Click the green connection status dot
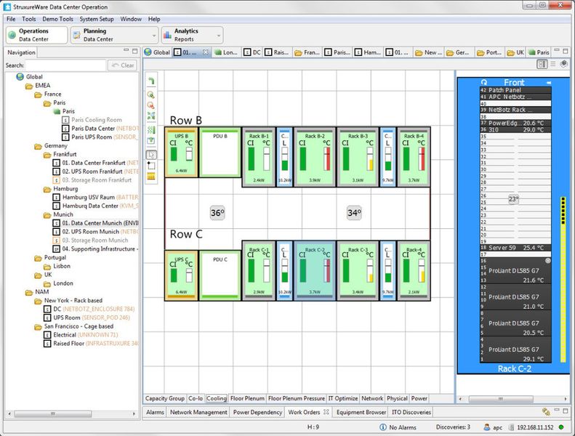Screen dimensions: 575x436 click(561, 427)
